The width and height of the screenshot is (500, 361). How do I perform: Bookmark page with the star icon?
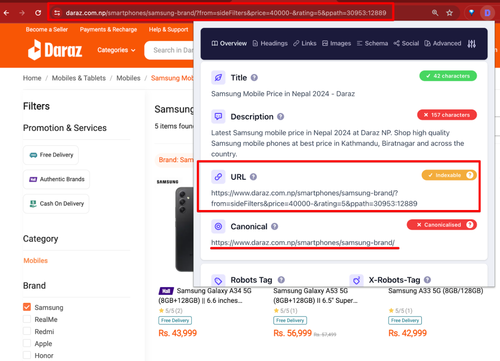449,13
